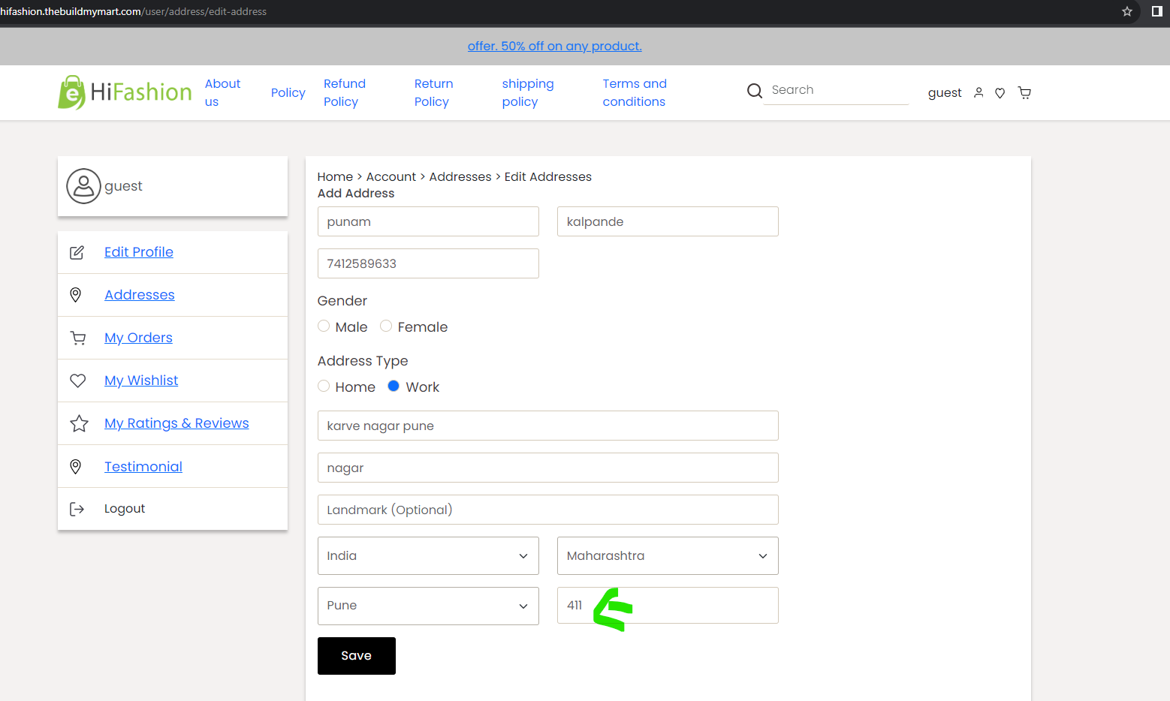Open the user account icon in header
The width and height of the screenshot is (1170, 701).
[979, 92]
